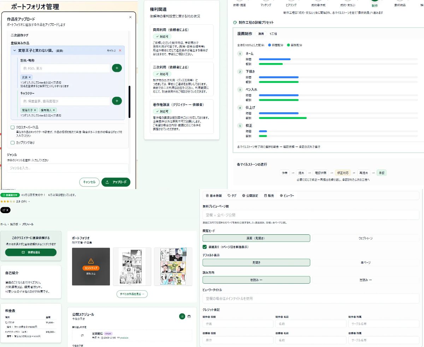Click すべての作品を見る button

pos(132,294)
